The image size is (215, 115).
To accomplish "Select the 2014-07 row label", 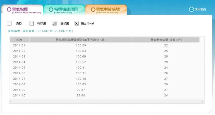I will tap(19, 79).
